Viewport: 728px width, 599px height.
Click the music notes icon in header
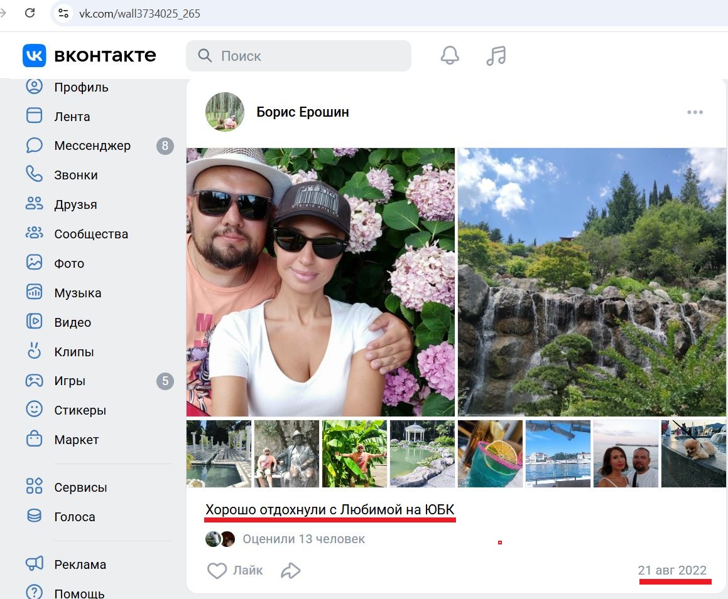tap(496, 55)
